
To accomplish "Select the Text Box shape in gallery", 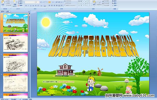I will (79, 1).
